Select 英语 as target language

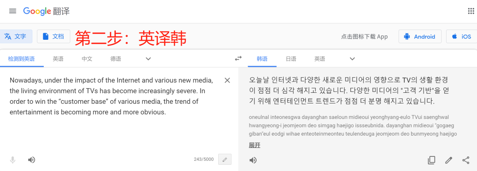click(x=320, y=59)
